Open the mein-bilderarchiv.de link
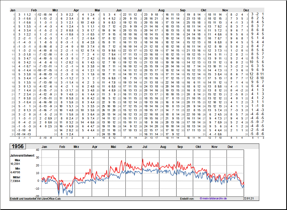287x210 pixels. (213, 199)
